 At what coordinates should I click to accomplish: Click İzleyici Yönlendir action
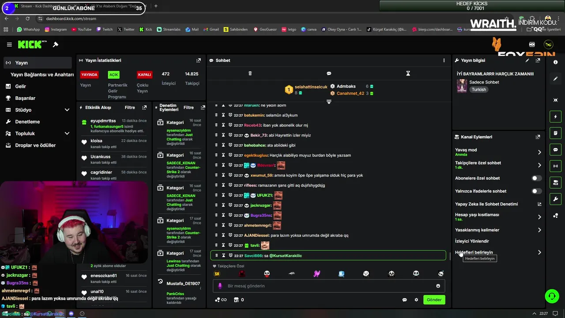coord(472,241)
